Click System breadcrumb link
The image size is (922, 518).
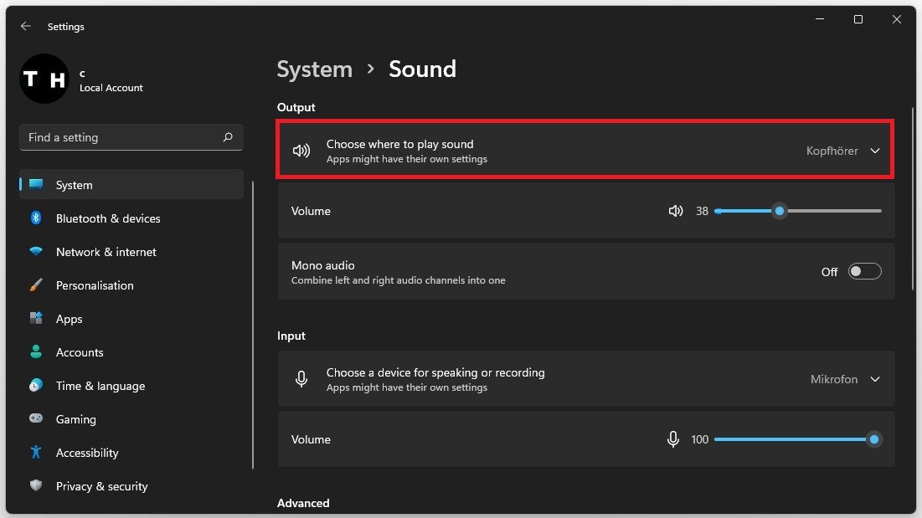pyautogui.click(x=314, y=69)
